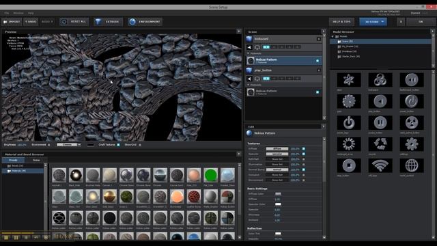437x246 pixels.
Task: Choose the loading spinner ring model
Action: click(349, 144)
